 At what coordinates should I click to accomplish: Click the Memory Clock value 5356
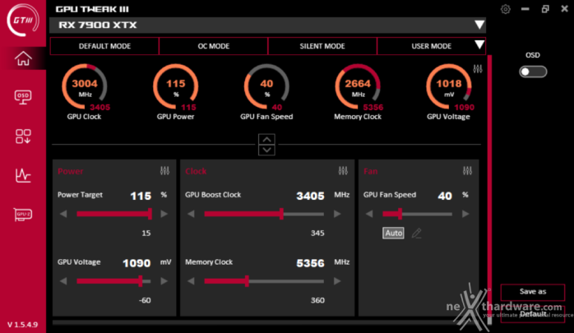point(310,263)
